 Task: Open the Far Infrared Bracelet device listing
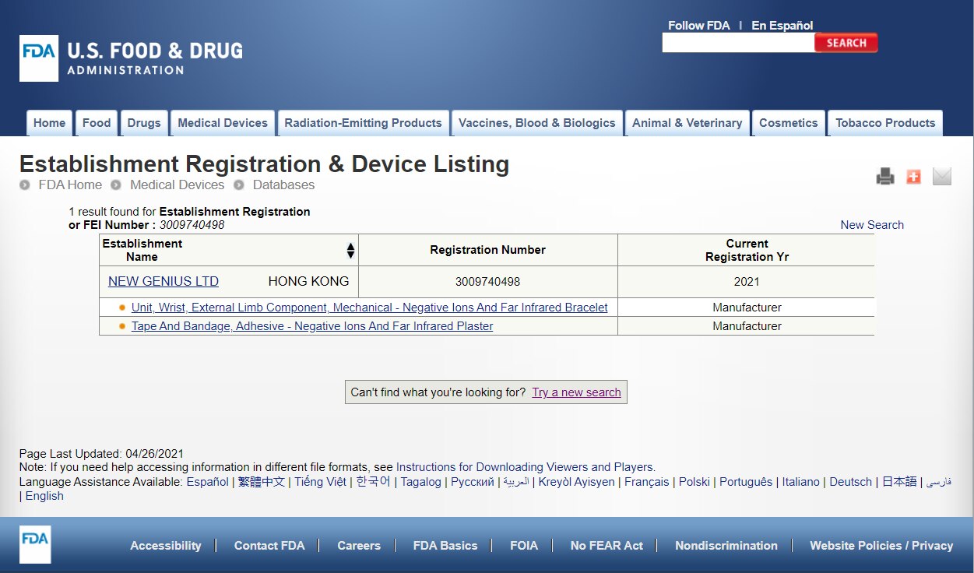(x=369, y=308)
